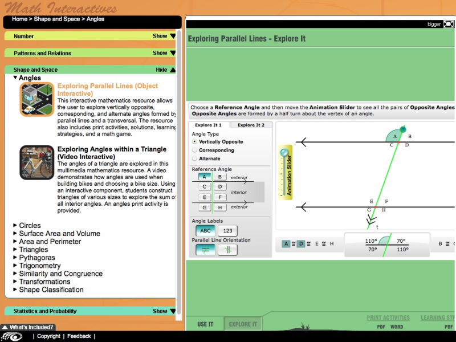Viewport: 456px width, 342px height.
Task: Choose reference angle G
Action: [205, 207]
